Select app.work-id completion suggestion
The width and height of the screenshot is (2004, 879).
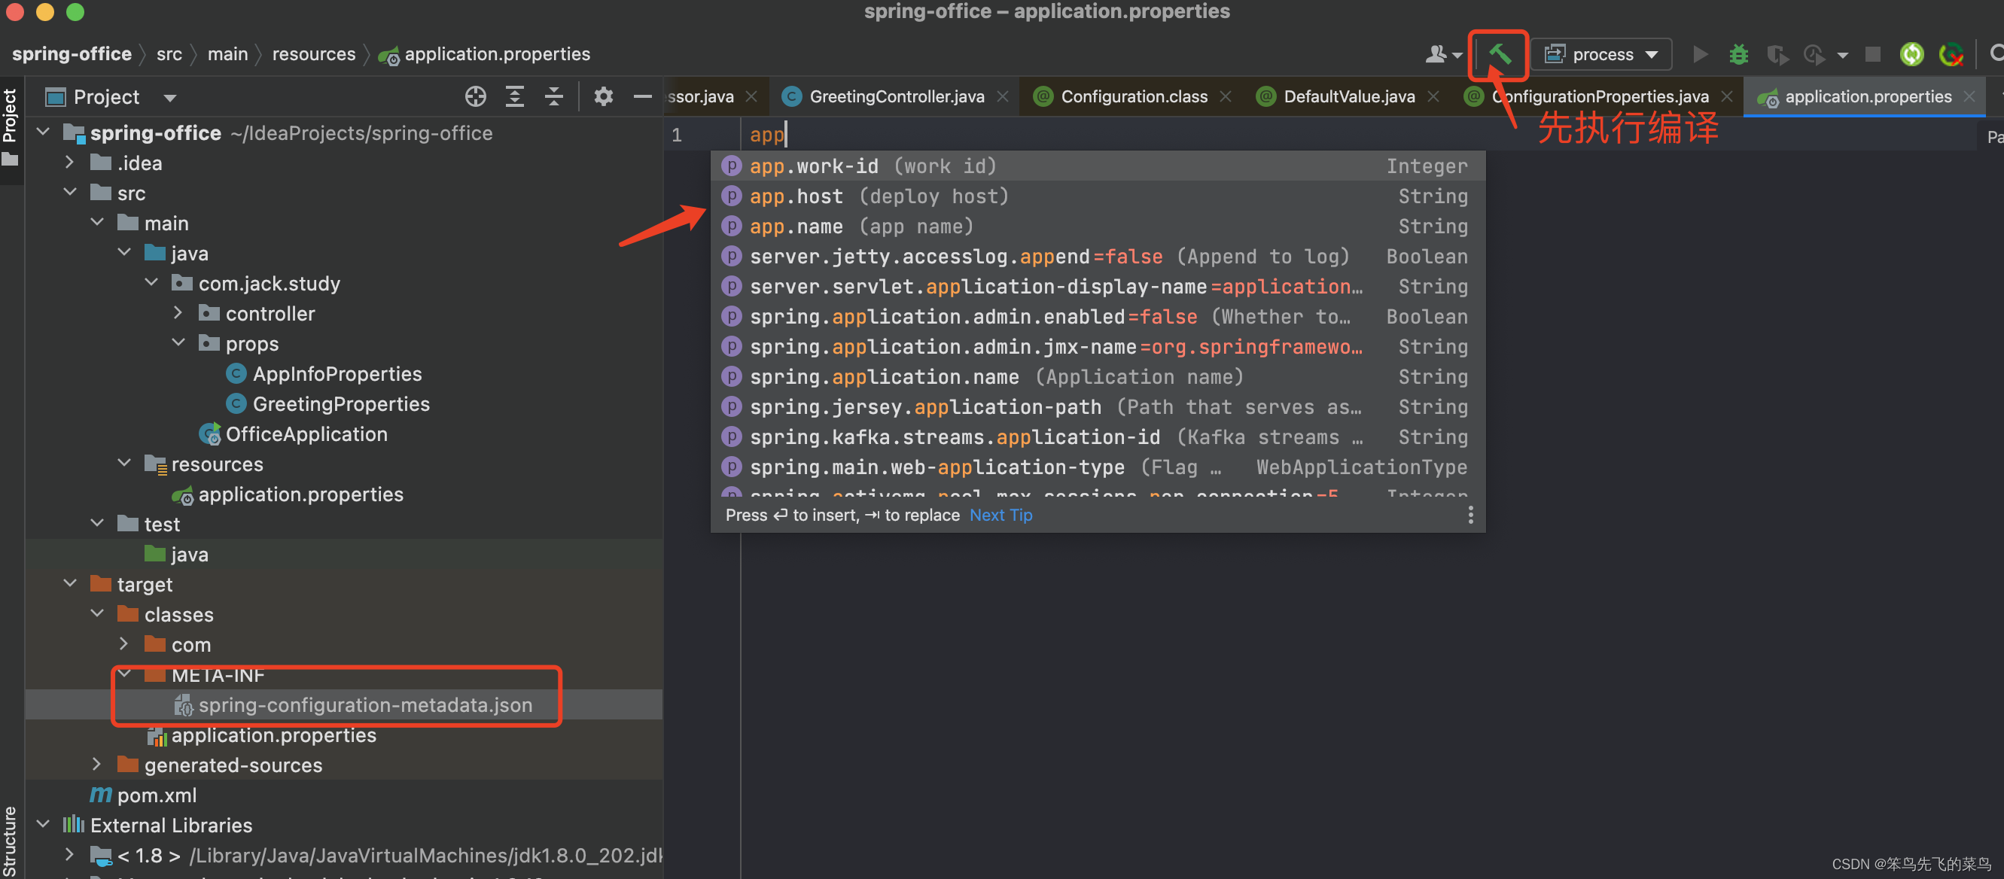[x=1097, y=166]
